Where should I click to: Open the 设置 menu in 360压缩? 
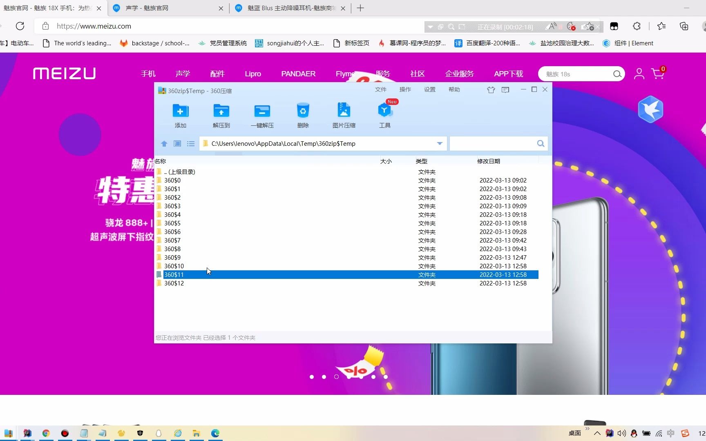point(429,89)
